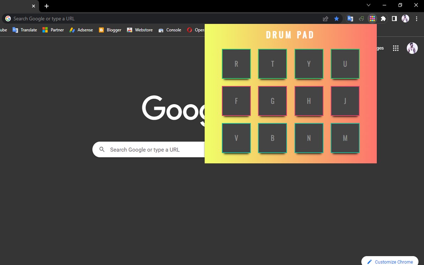Open the share page icon

point(326,19)
